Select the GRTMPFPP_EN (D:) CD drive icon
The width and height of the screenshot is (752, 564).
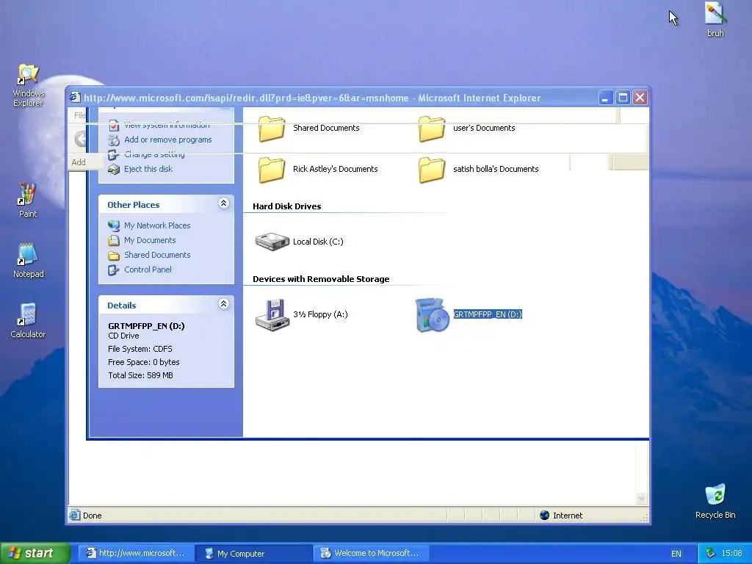pos(432,314)
